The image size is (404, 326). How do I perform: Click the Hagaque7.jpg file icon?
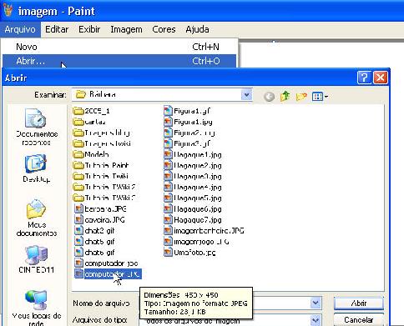168,219
